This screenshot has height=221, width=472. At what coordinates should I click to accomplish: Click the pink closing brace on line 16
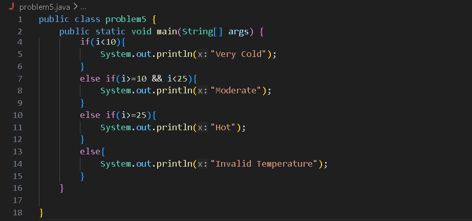[x=62, y=188]
